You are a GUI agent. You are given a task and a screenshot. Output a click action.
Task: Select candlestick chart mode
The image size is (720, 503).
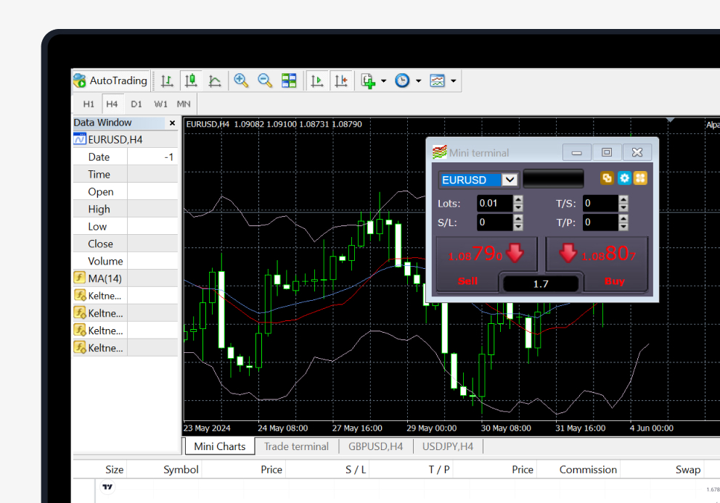click(x=191, y=80)
